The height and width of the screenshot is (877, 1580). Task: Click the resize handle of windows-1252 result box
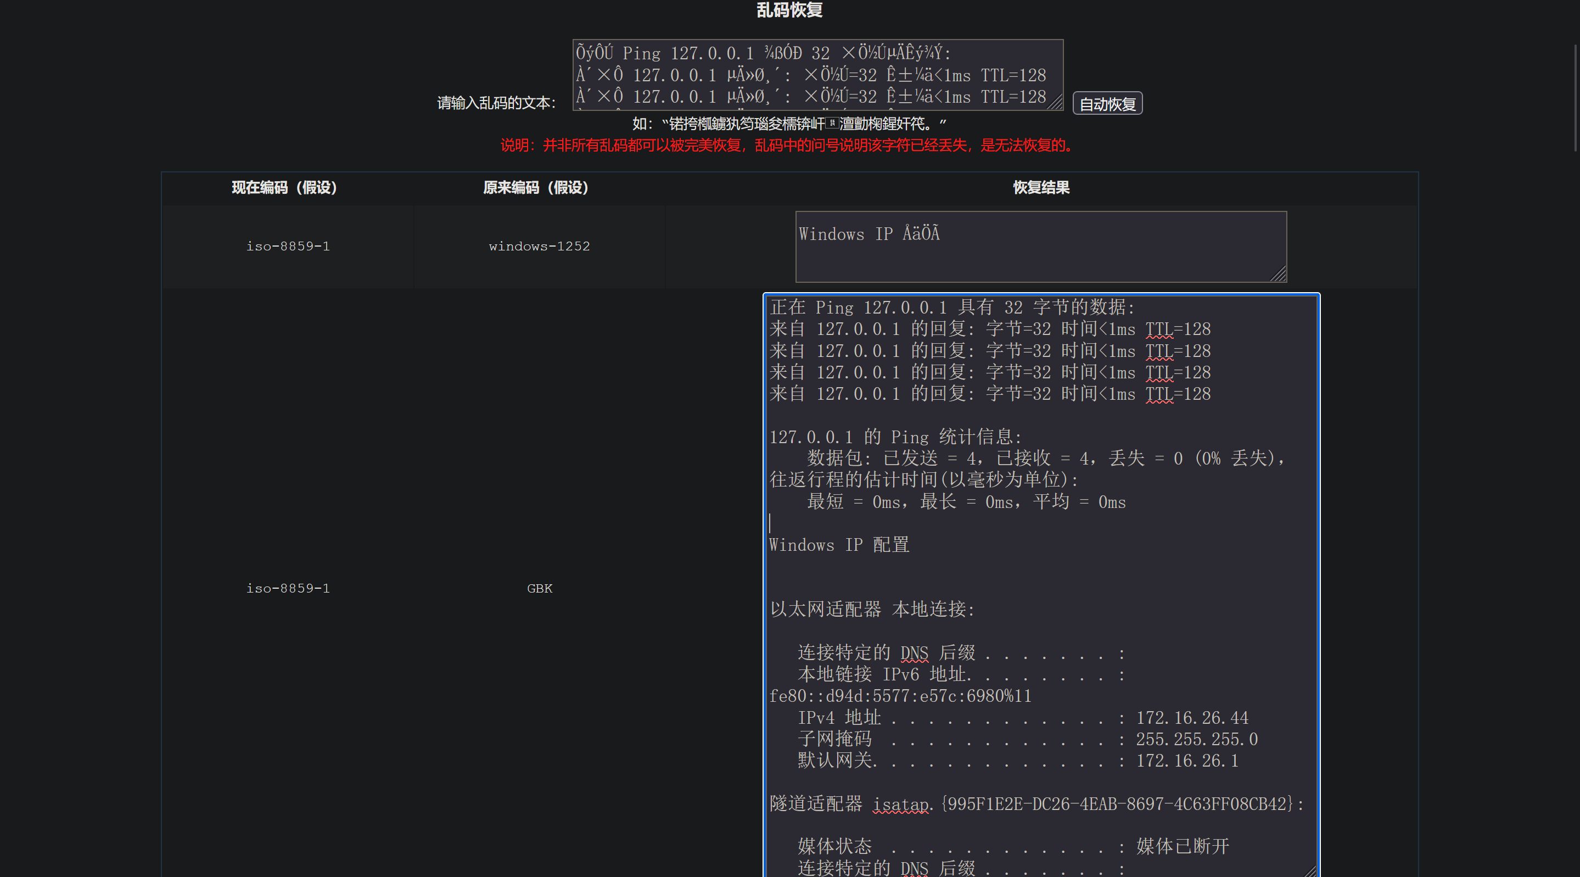point(1279,275)
